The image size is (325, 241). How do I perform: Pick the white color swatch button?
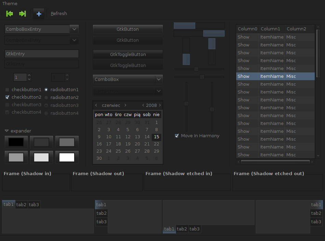[x=67, y=157]
